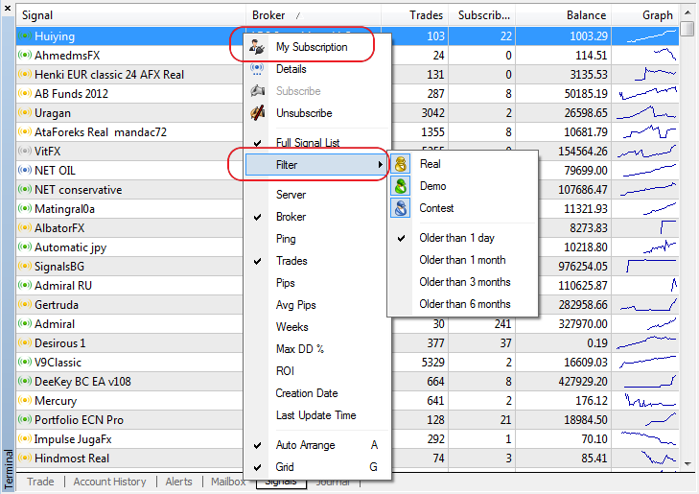Screen dimensions: 699x494
Task: Select the Demo account filter icon
Action: [401, 186]
